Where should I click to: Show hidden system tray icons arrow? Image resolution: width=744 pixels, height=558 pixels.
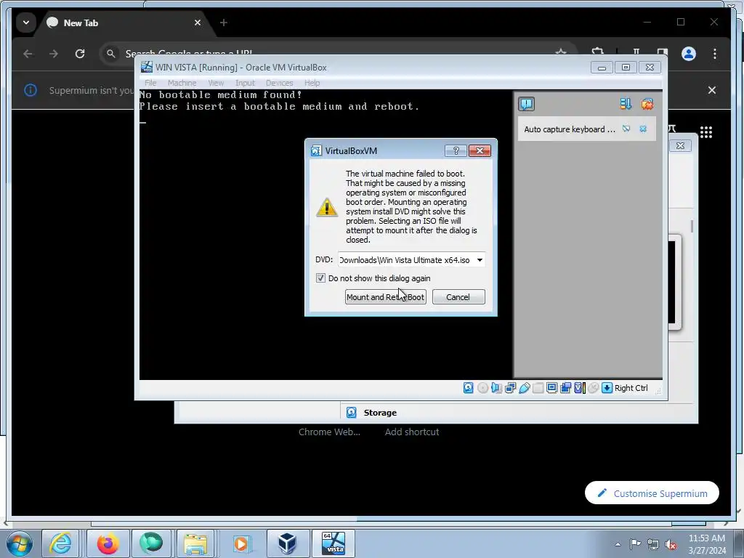coord(618,544)
